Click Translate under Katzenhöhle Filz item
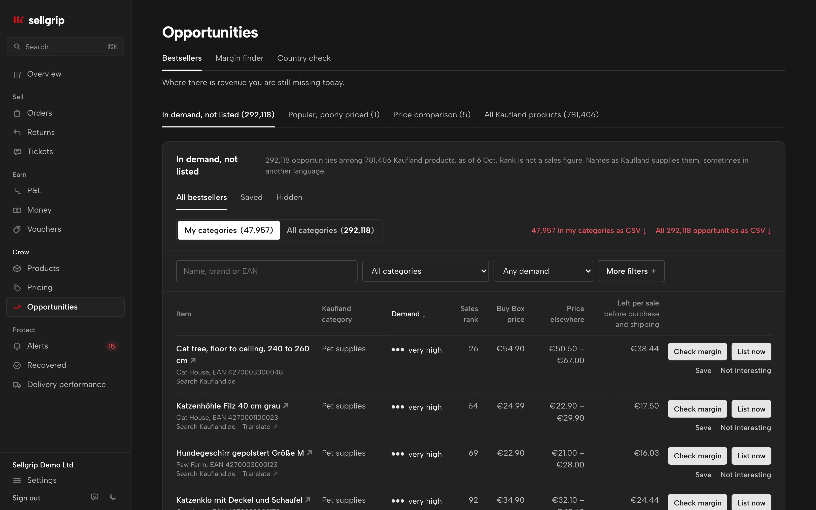The width and height of the screenshot is (816, 510). coord(260,427)
